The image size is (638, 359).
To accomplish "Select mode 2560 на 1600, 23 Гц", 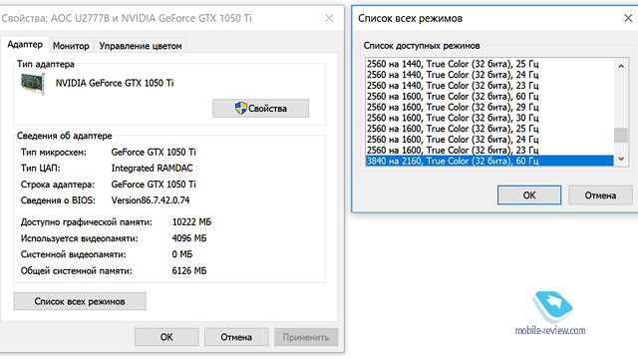I will (489, 151).
